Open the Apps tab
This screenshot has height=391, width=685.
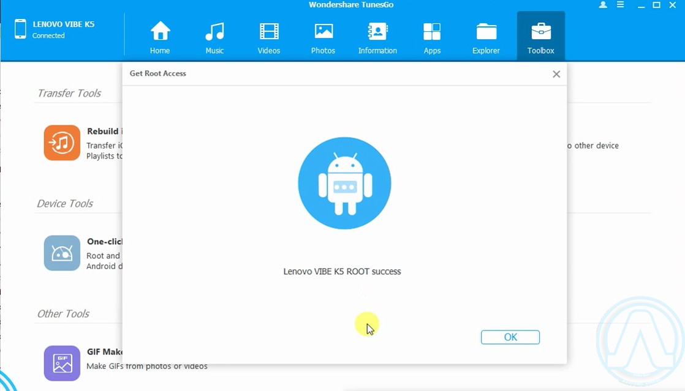click(x=432, y=37)
